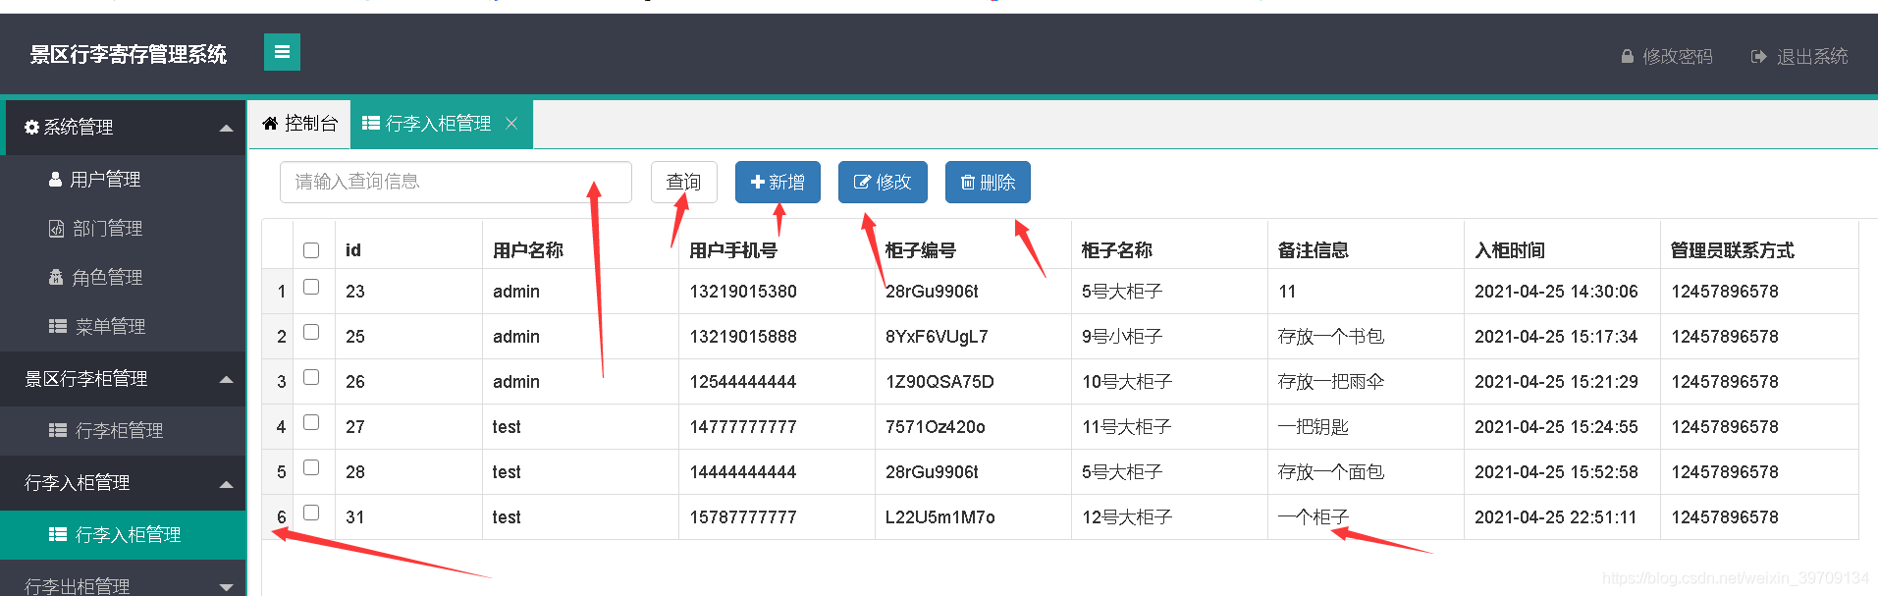Click the gear icon of 系统管理

click(x=31, y=128)
